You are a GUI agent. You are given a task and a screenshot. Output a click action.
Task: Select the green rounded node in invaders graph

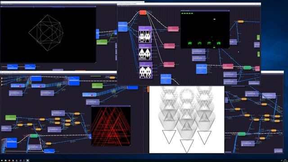pyautogui.click(x=247, y=67)
